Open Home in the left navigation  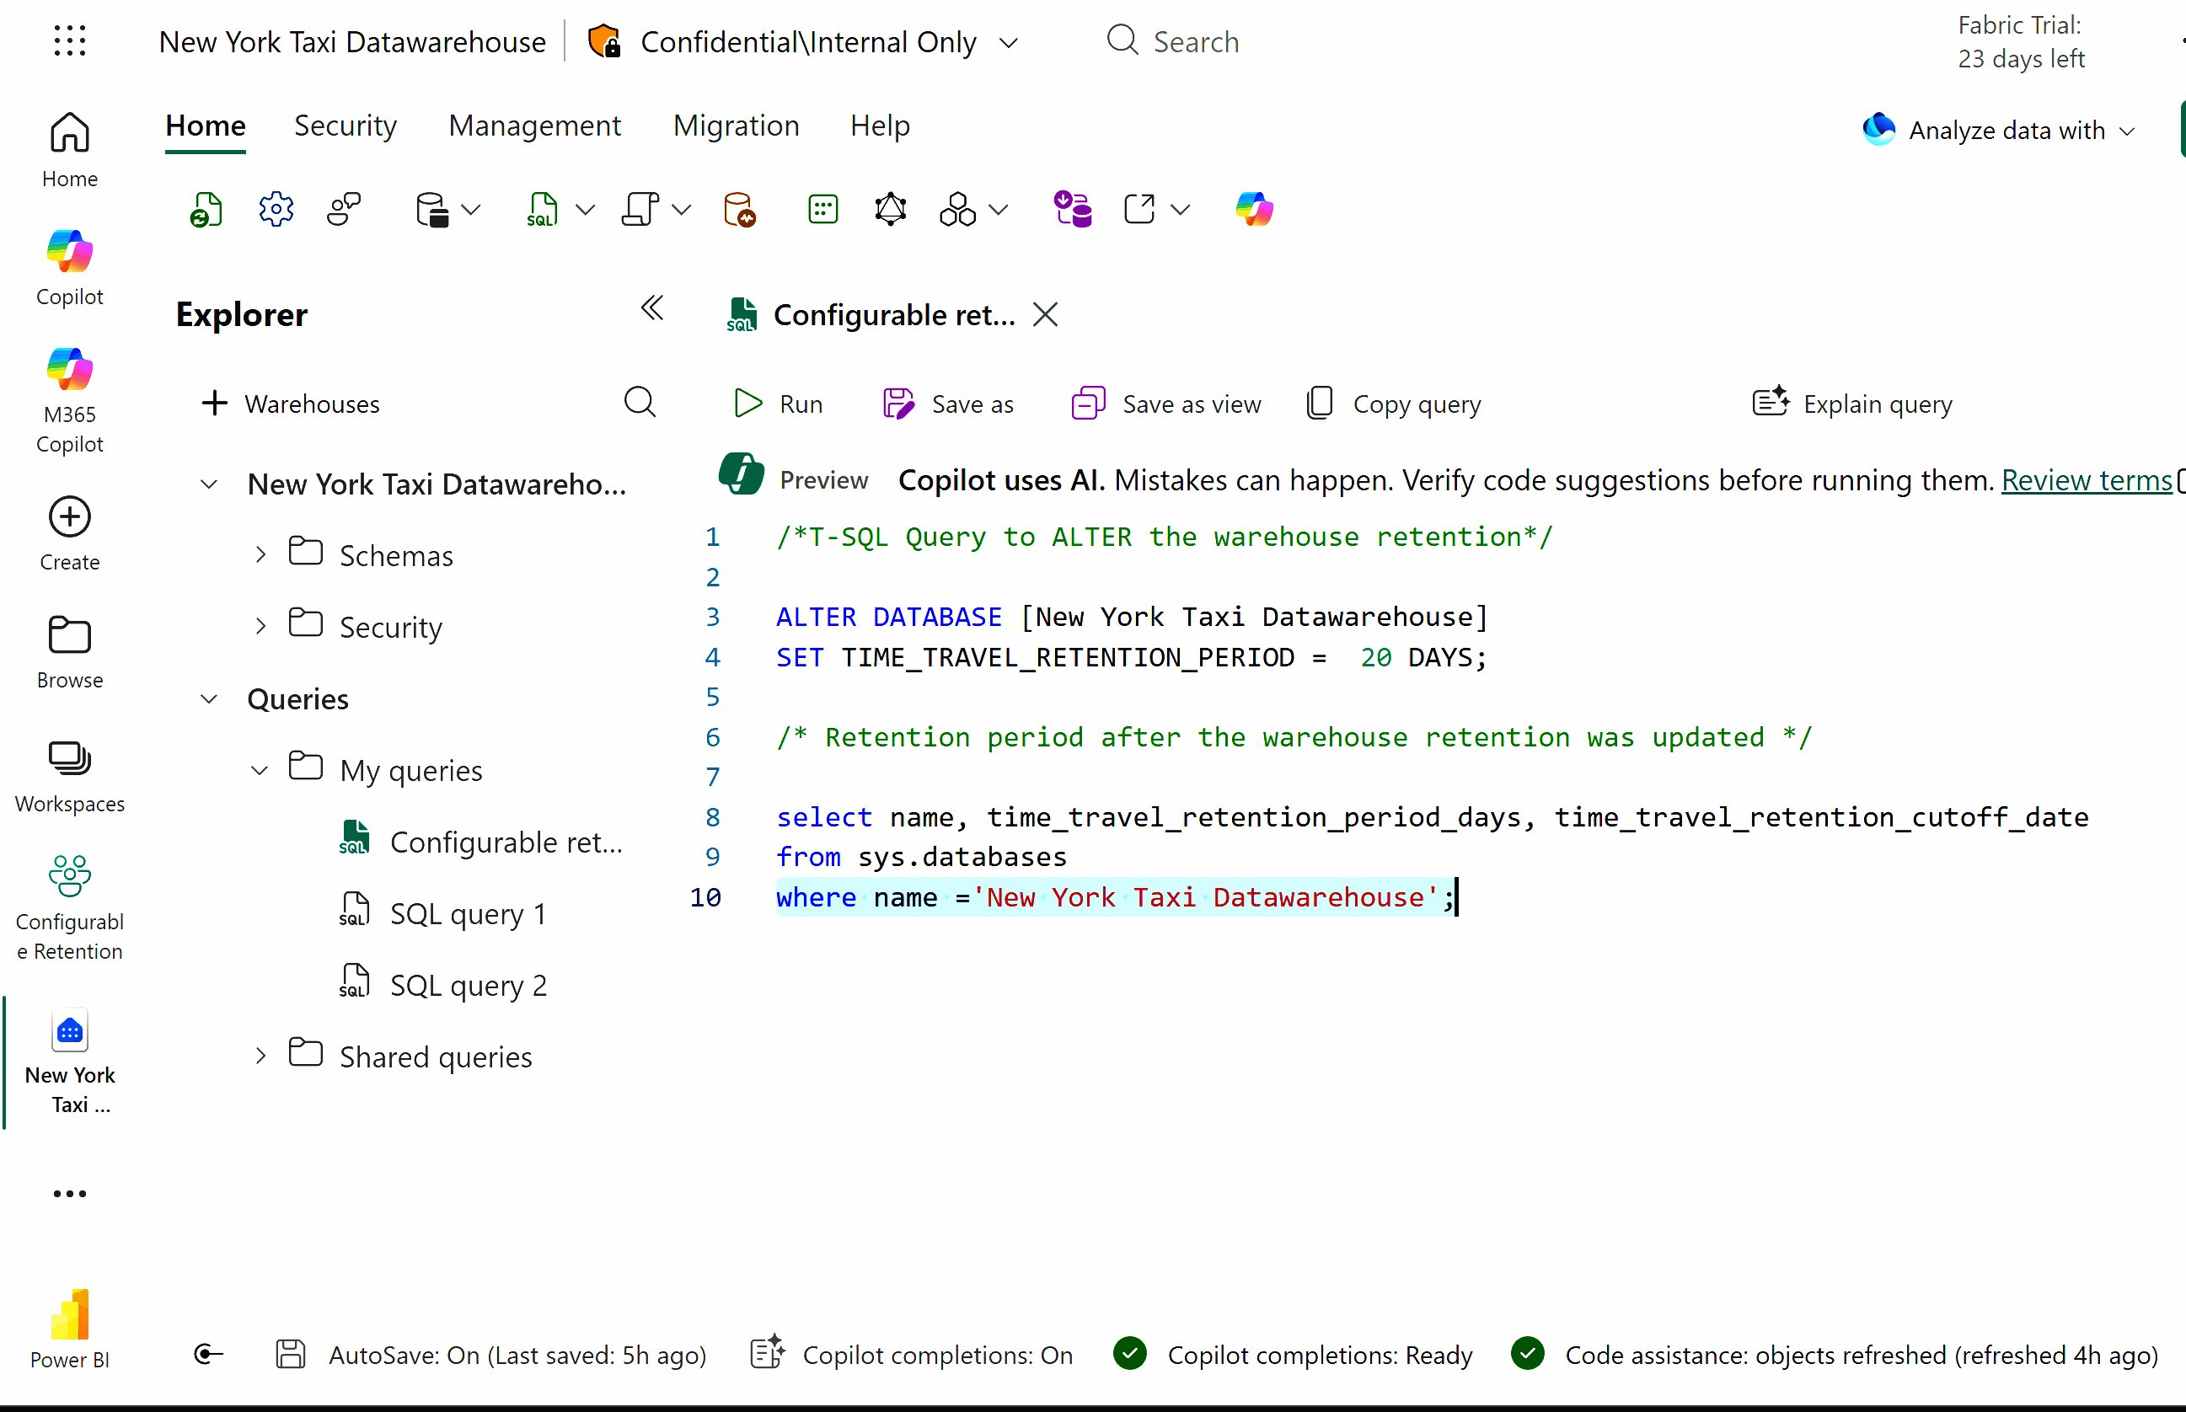[70, 149]
